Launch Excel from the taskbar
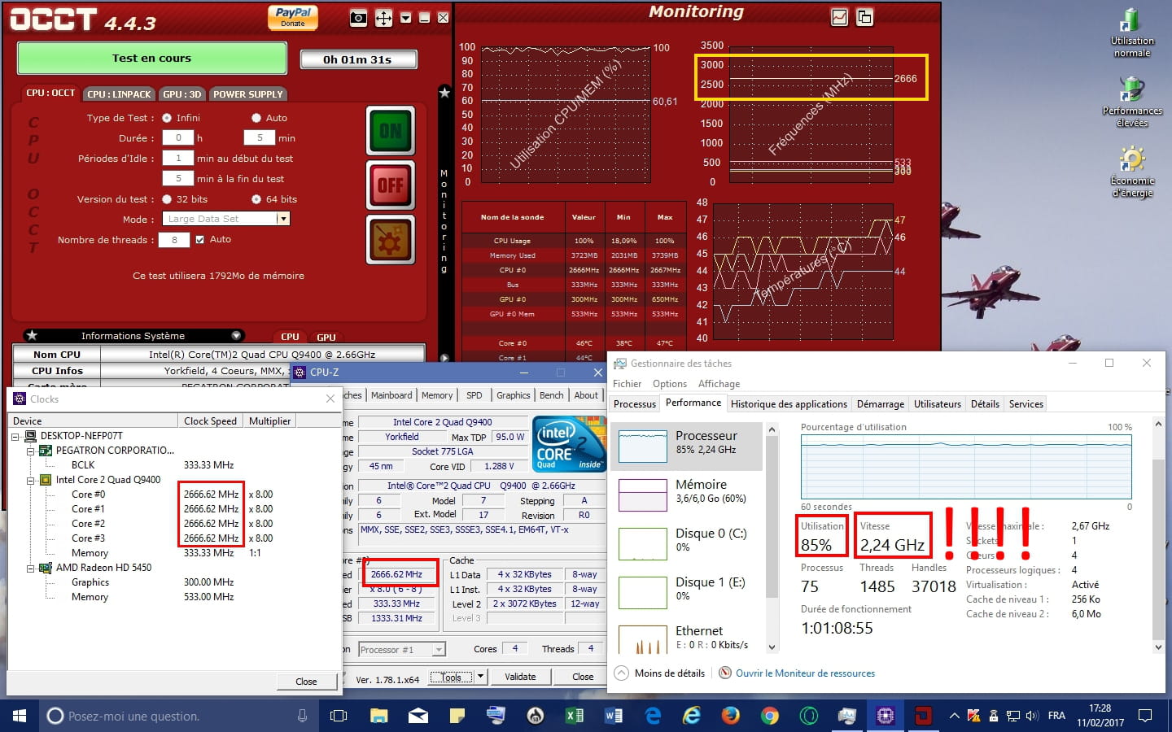The image size is (1172, 732). click(x=575, y=716)
